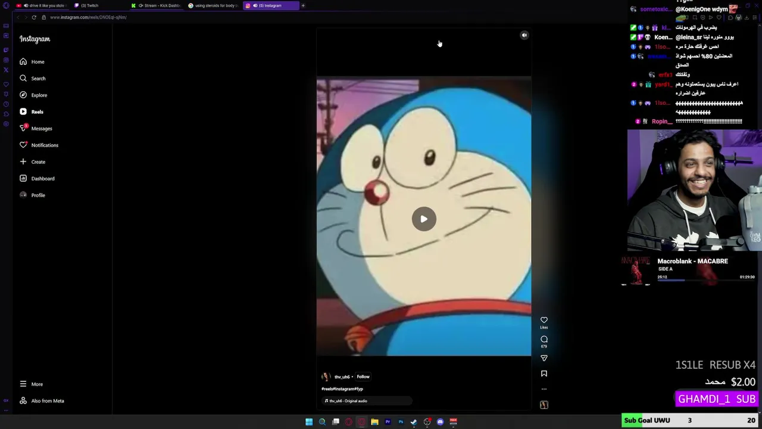Open a new browser tab
This screenshot has width=762, height=429.
303,5
